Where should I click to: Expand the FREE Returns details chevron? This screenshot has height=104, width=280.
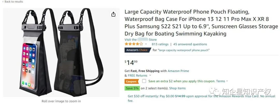click(x=150, y=76)
